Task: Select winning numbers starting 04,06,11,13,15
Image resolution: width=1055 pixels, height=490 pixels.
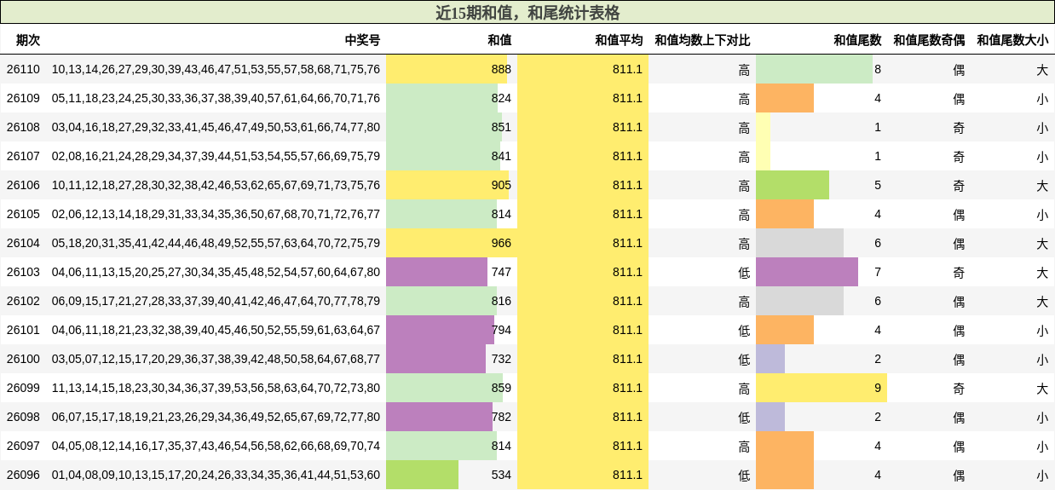Action: click(216, 272)
